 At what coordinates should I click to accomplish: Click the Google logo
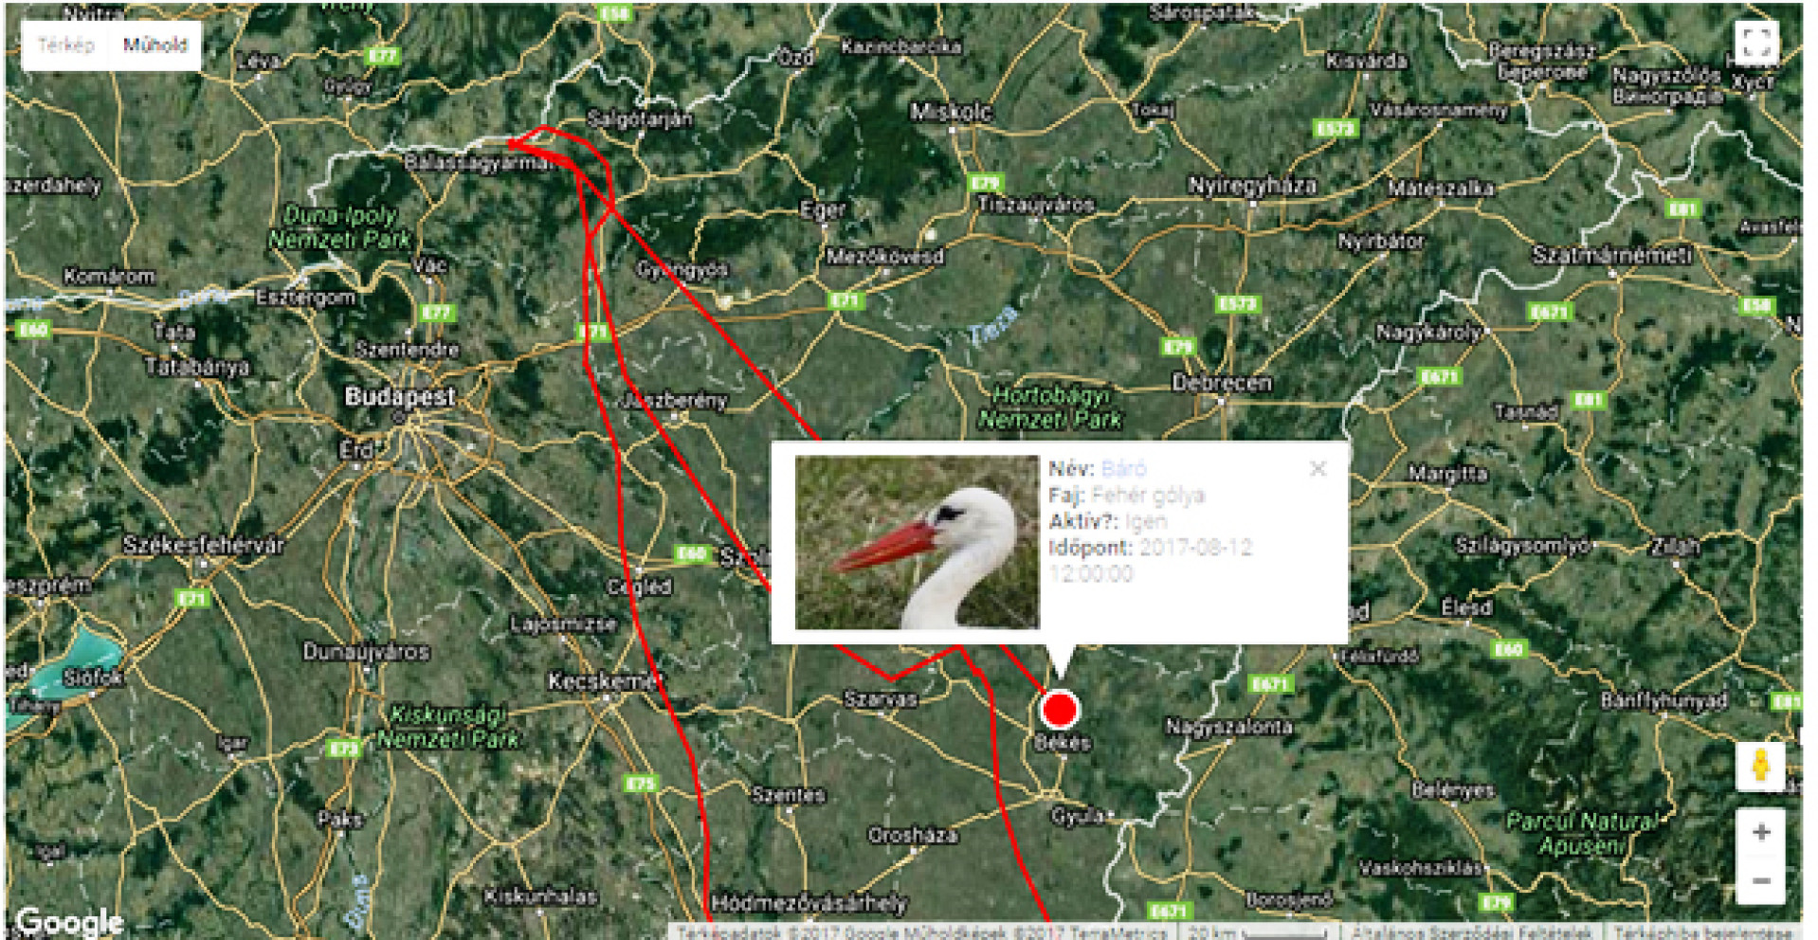pyautogui.click(x=69, y=921)
